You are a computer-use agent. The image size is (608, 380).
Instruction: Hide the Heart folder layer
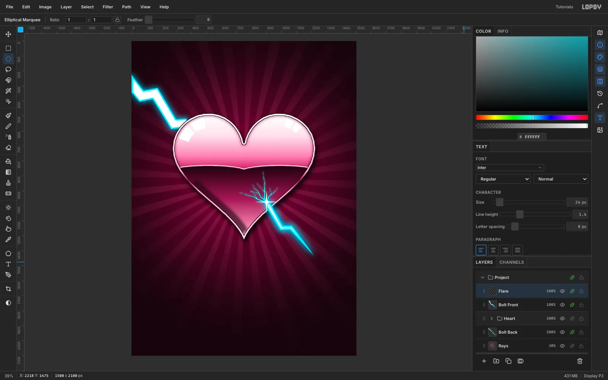[562, 318]
